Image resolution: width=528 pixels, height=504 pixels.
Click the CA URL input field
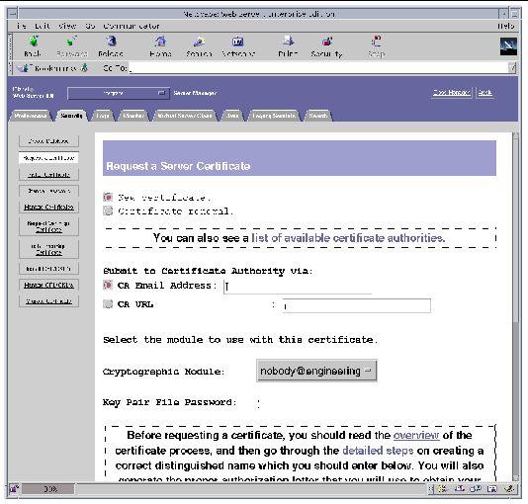point(357,305)
